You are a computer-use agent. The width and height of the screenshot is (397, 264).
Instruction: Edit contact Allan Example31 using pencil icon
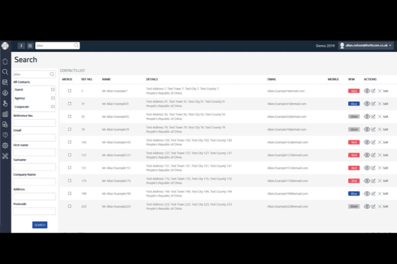373,104
